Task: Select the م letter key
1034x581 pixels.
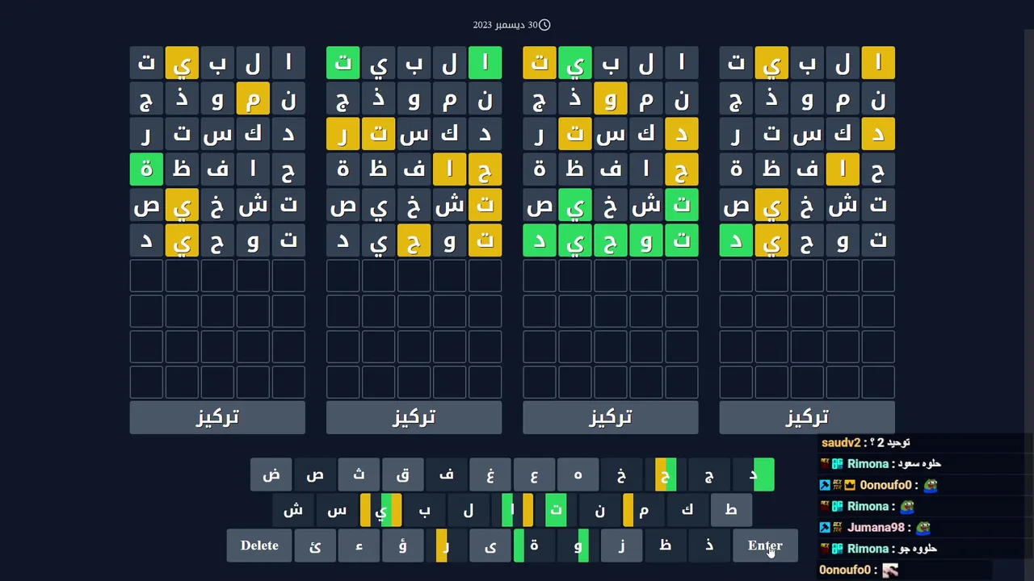Action: [643, 510]
